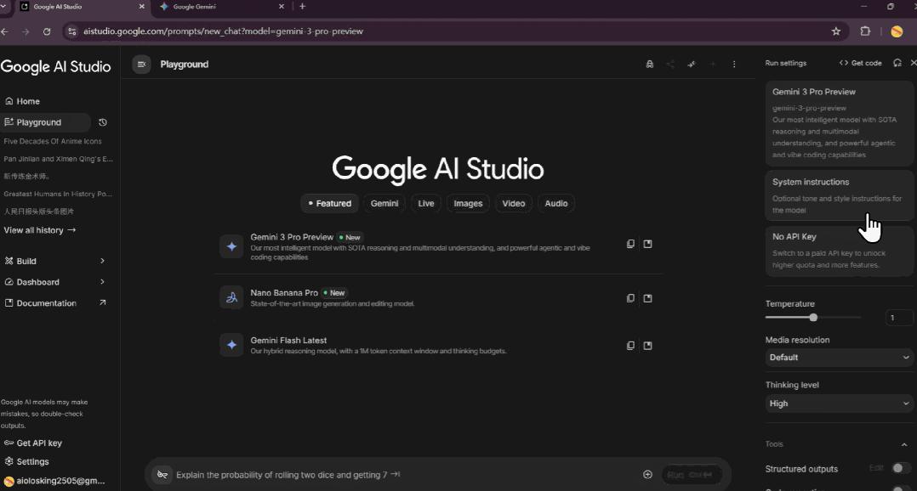Copy the Gemini 3 Pro Preview model
The image size is (917, 491).
630,244
